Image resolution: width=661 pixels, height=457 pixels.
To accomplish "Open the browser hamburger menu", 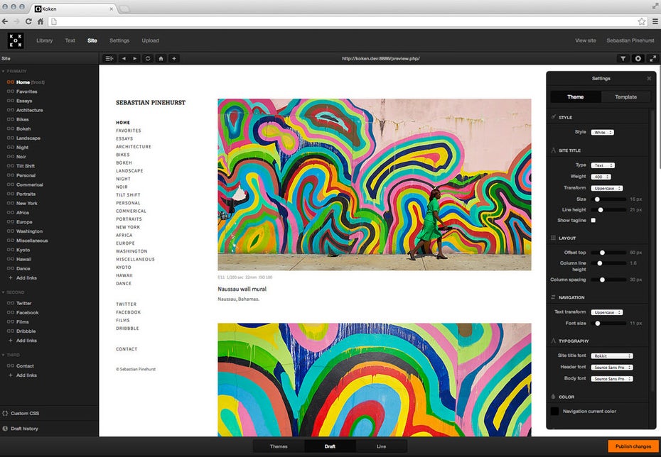I will [x=655, y=21].
